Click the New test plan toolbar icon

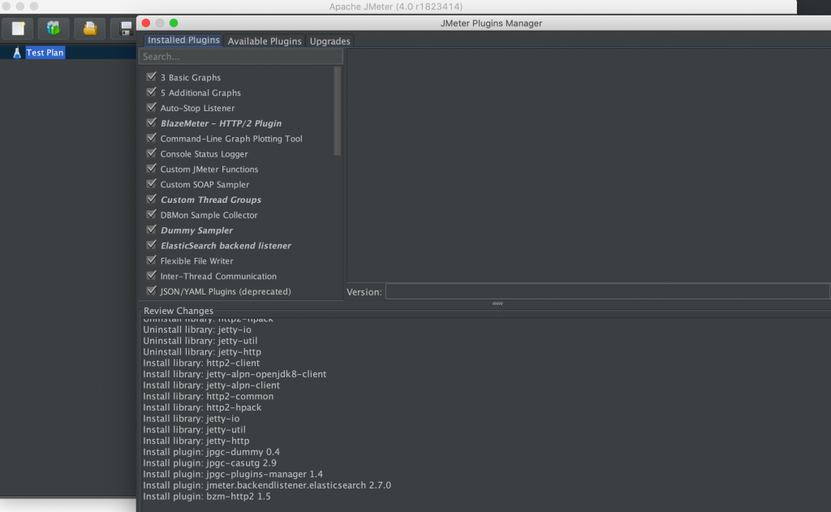pos(18,29)
